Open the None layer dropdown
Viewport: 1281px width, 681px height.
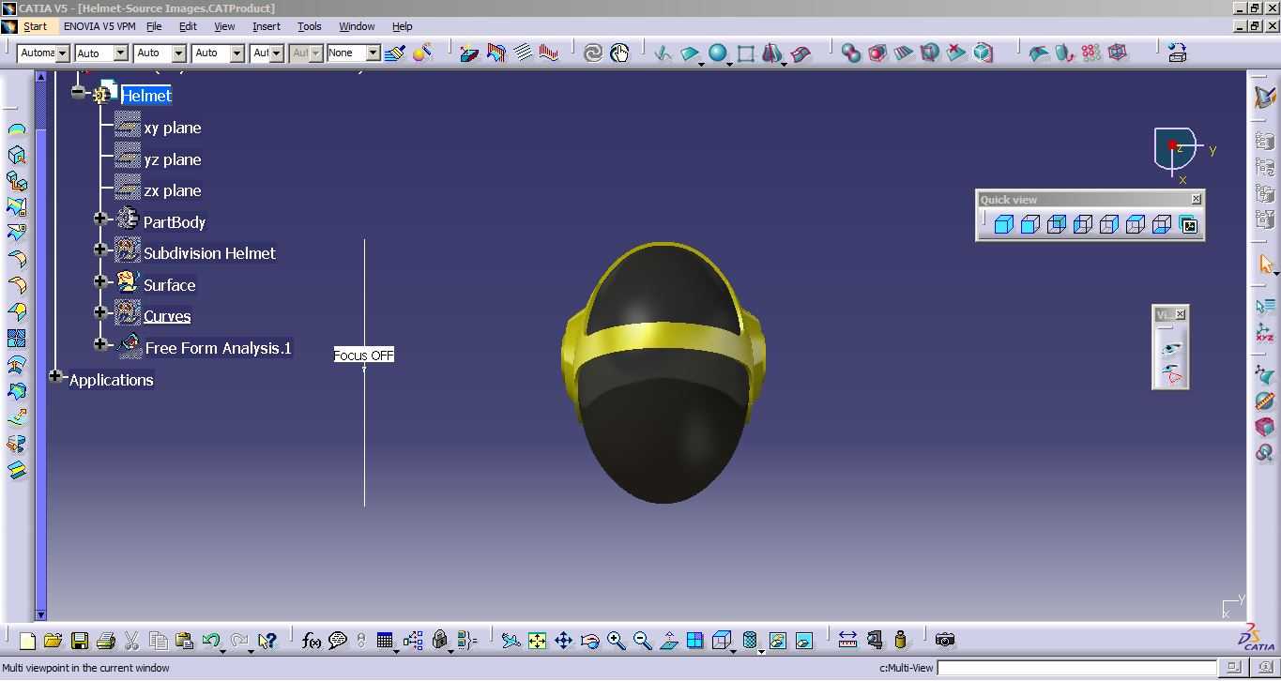353,53
